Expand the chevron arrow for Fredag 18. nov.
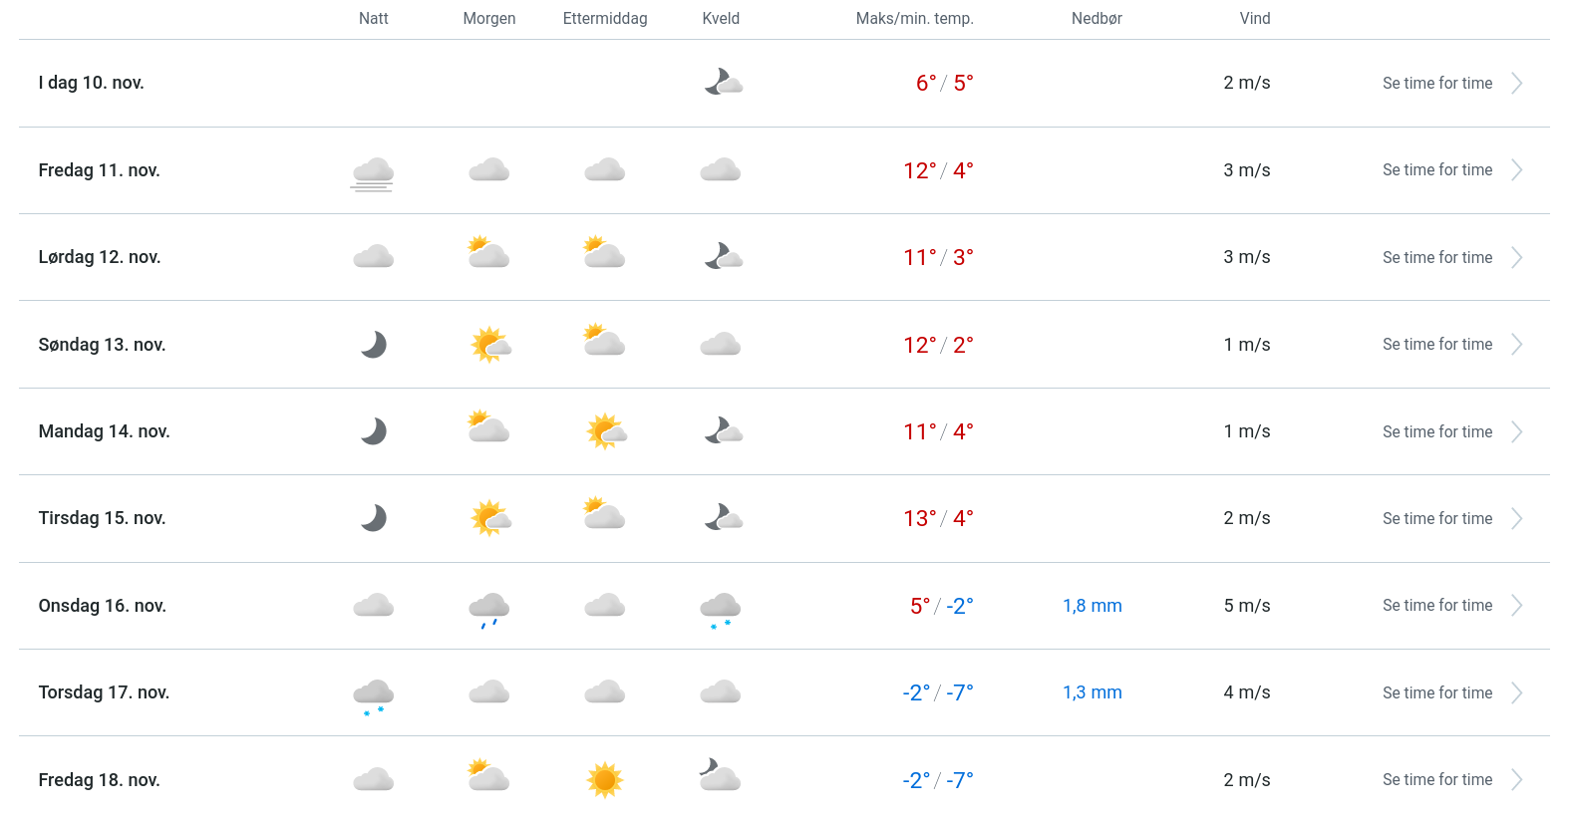Image resolution: width=1569 pixels, height=822 pixels. point(1516,780)
